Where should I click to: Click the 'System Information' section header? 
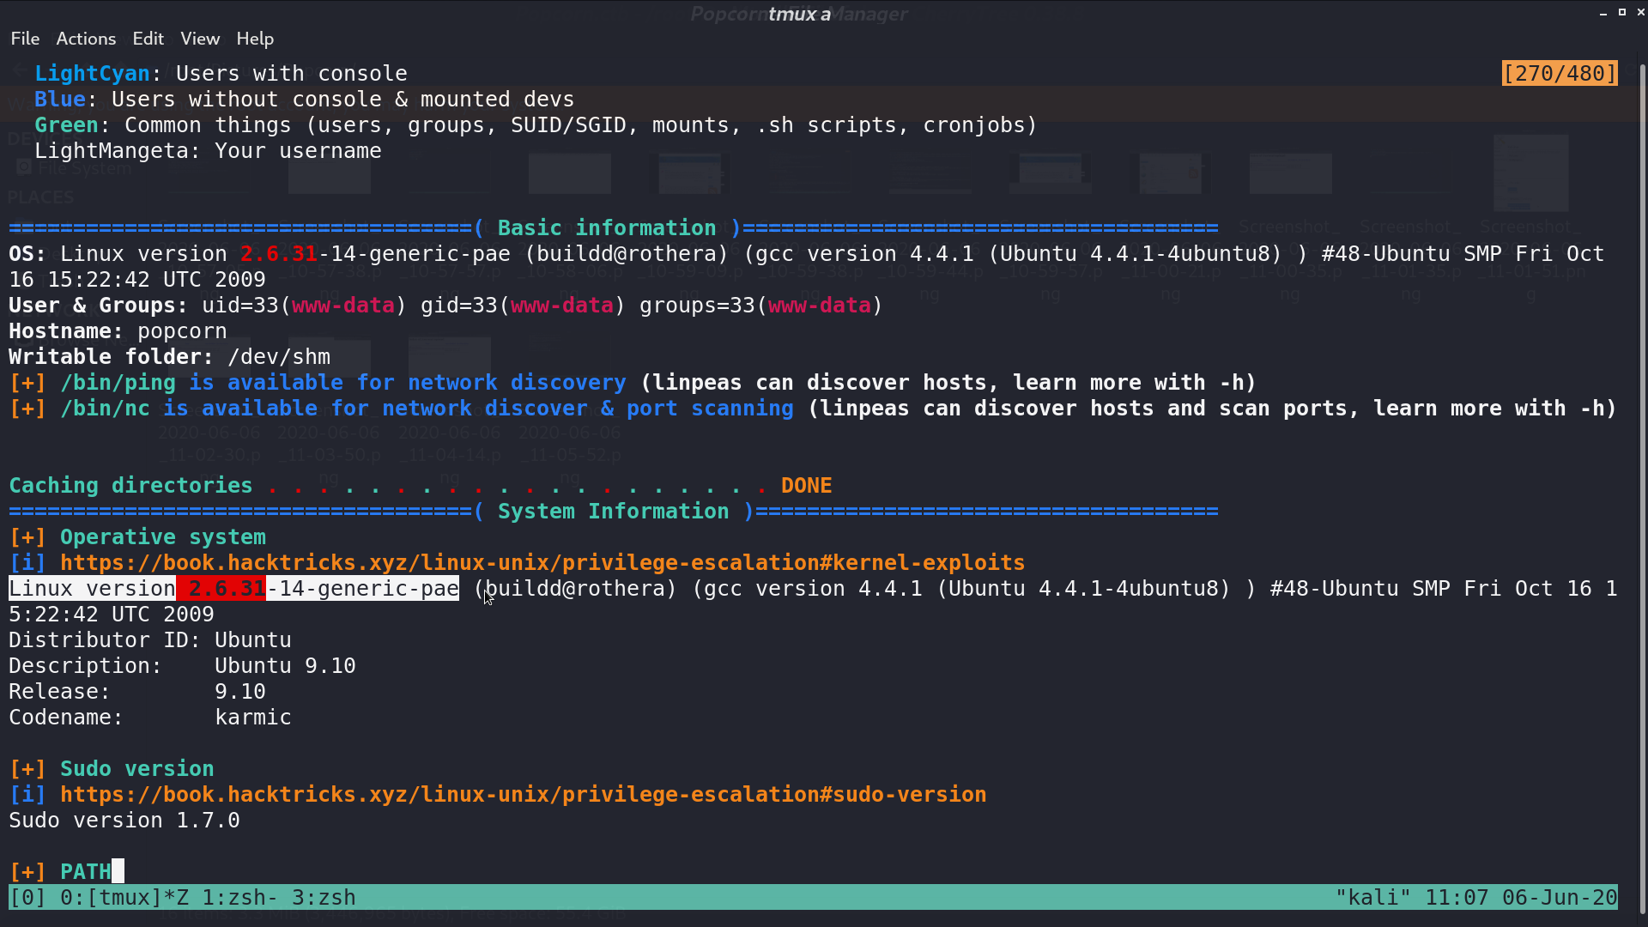[613, 512]
